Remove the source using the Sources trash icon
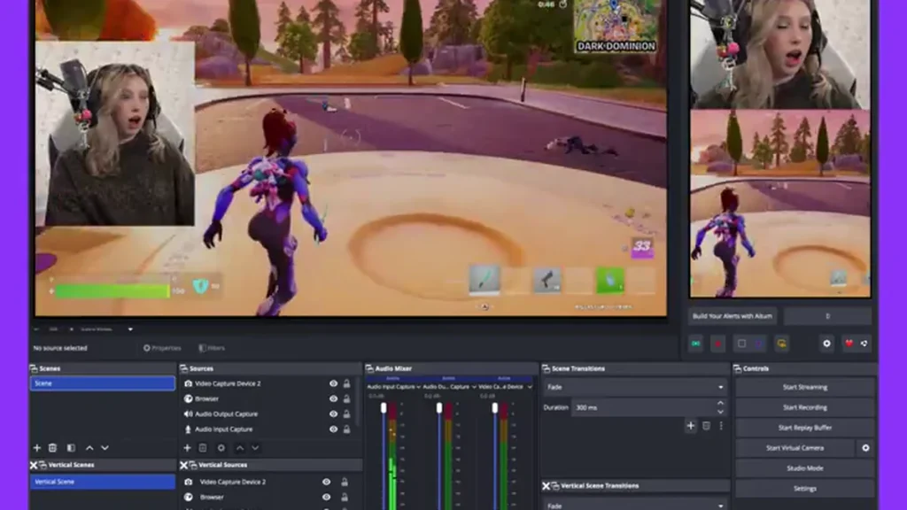The height and width of the screenshot is (510, 907). point(203,448)
